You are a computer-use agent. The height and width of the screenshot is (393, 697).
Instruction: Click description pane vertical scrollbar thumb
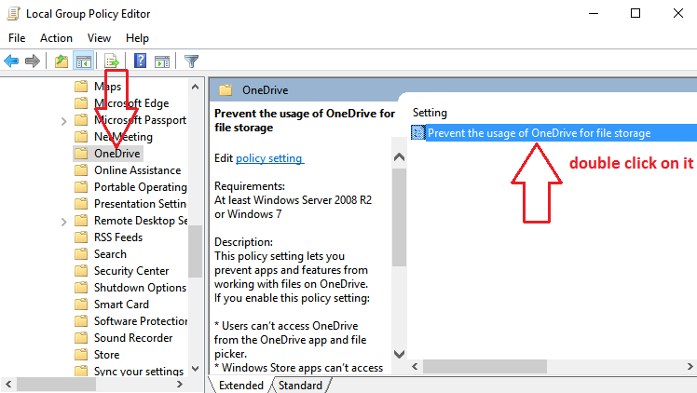pos(399,217)
